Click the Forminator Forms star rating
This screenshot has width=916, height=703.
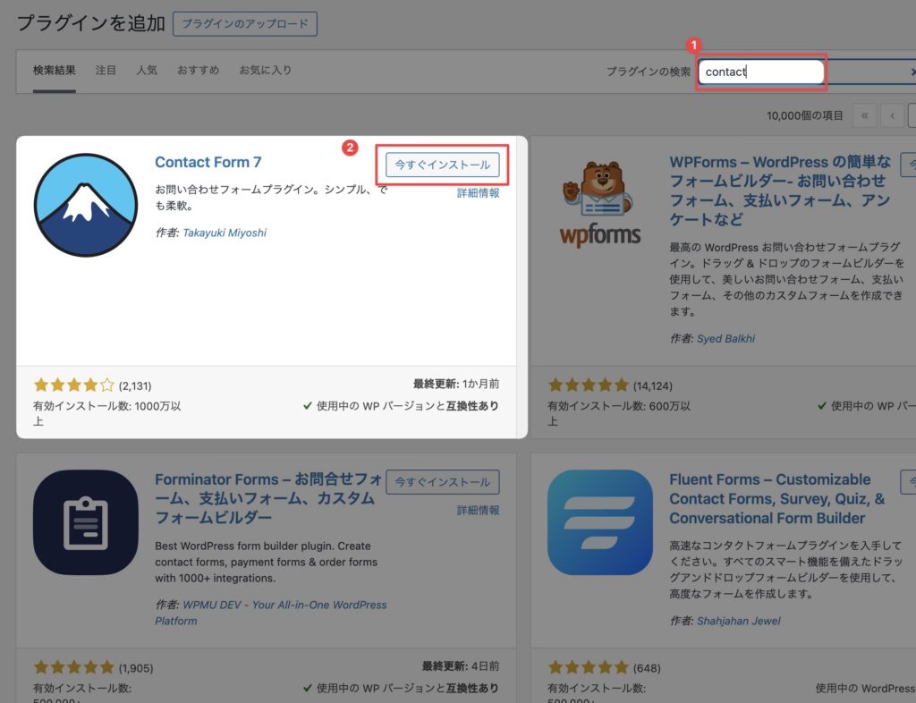(x=73, y=667)
